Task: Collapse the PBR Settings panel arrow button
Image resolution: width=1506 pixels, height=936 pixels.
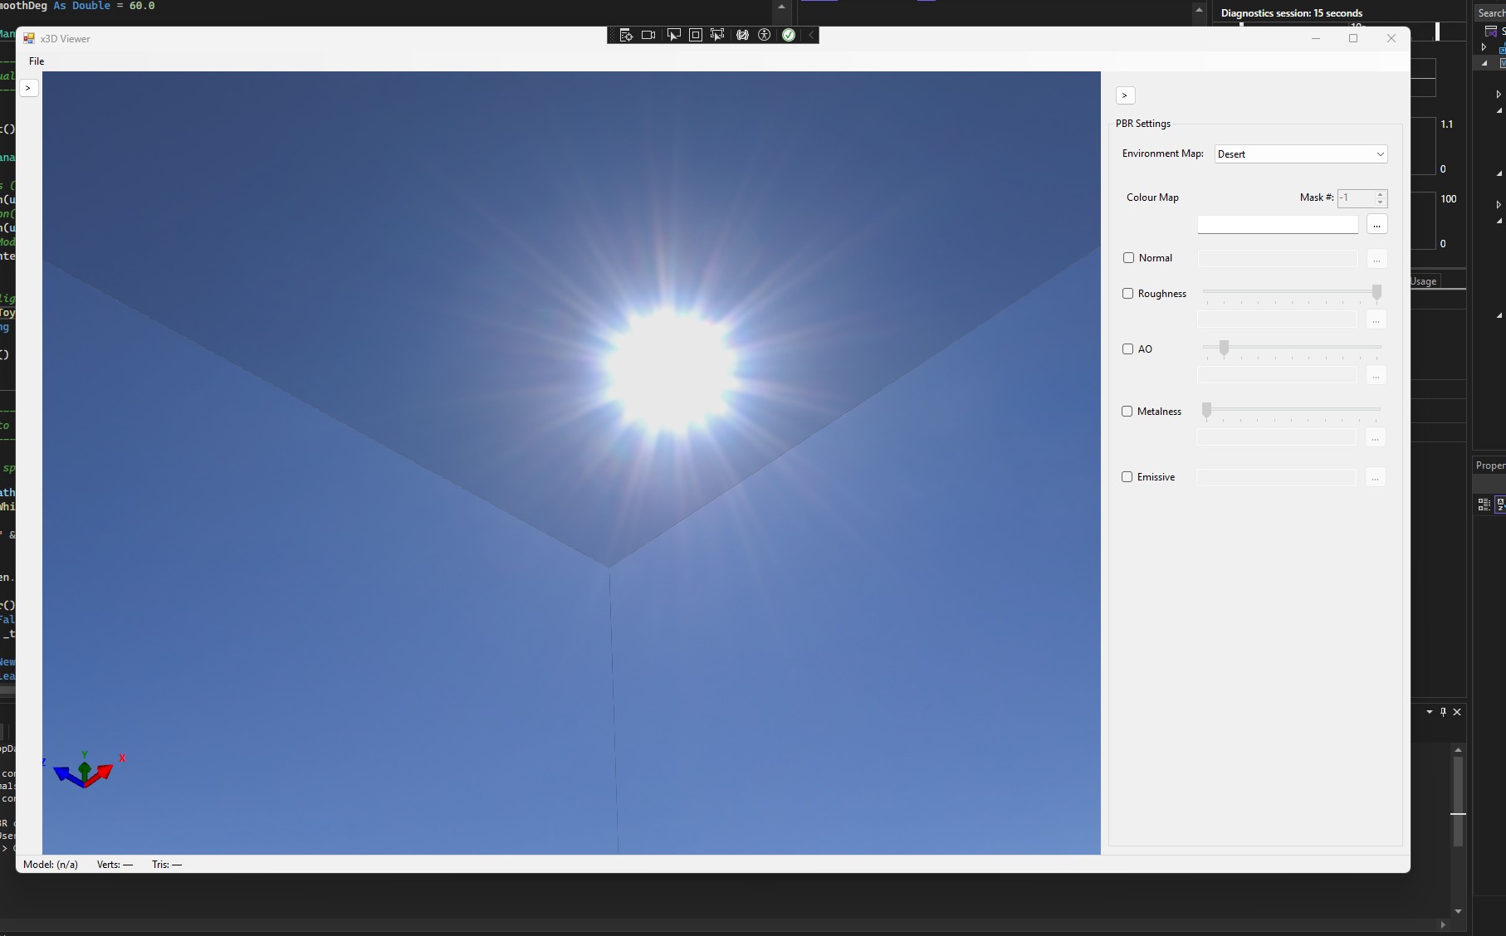Action: (1125, 95)
